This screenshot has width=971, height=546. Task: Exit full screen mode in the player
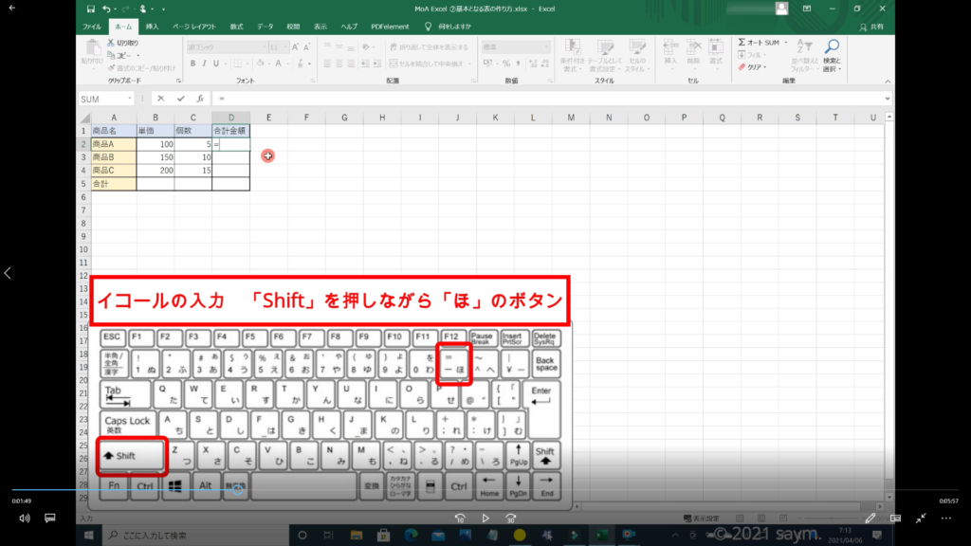click(921, 519)
